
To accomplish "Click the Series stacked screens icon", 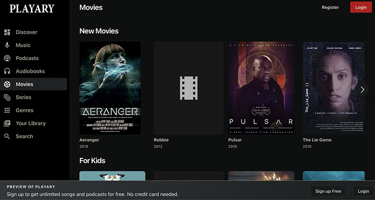I will (x=7, y=97).
